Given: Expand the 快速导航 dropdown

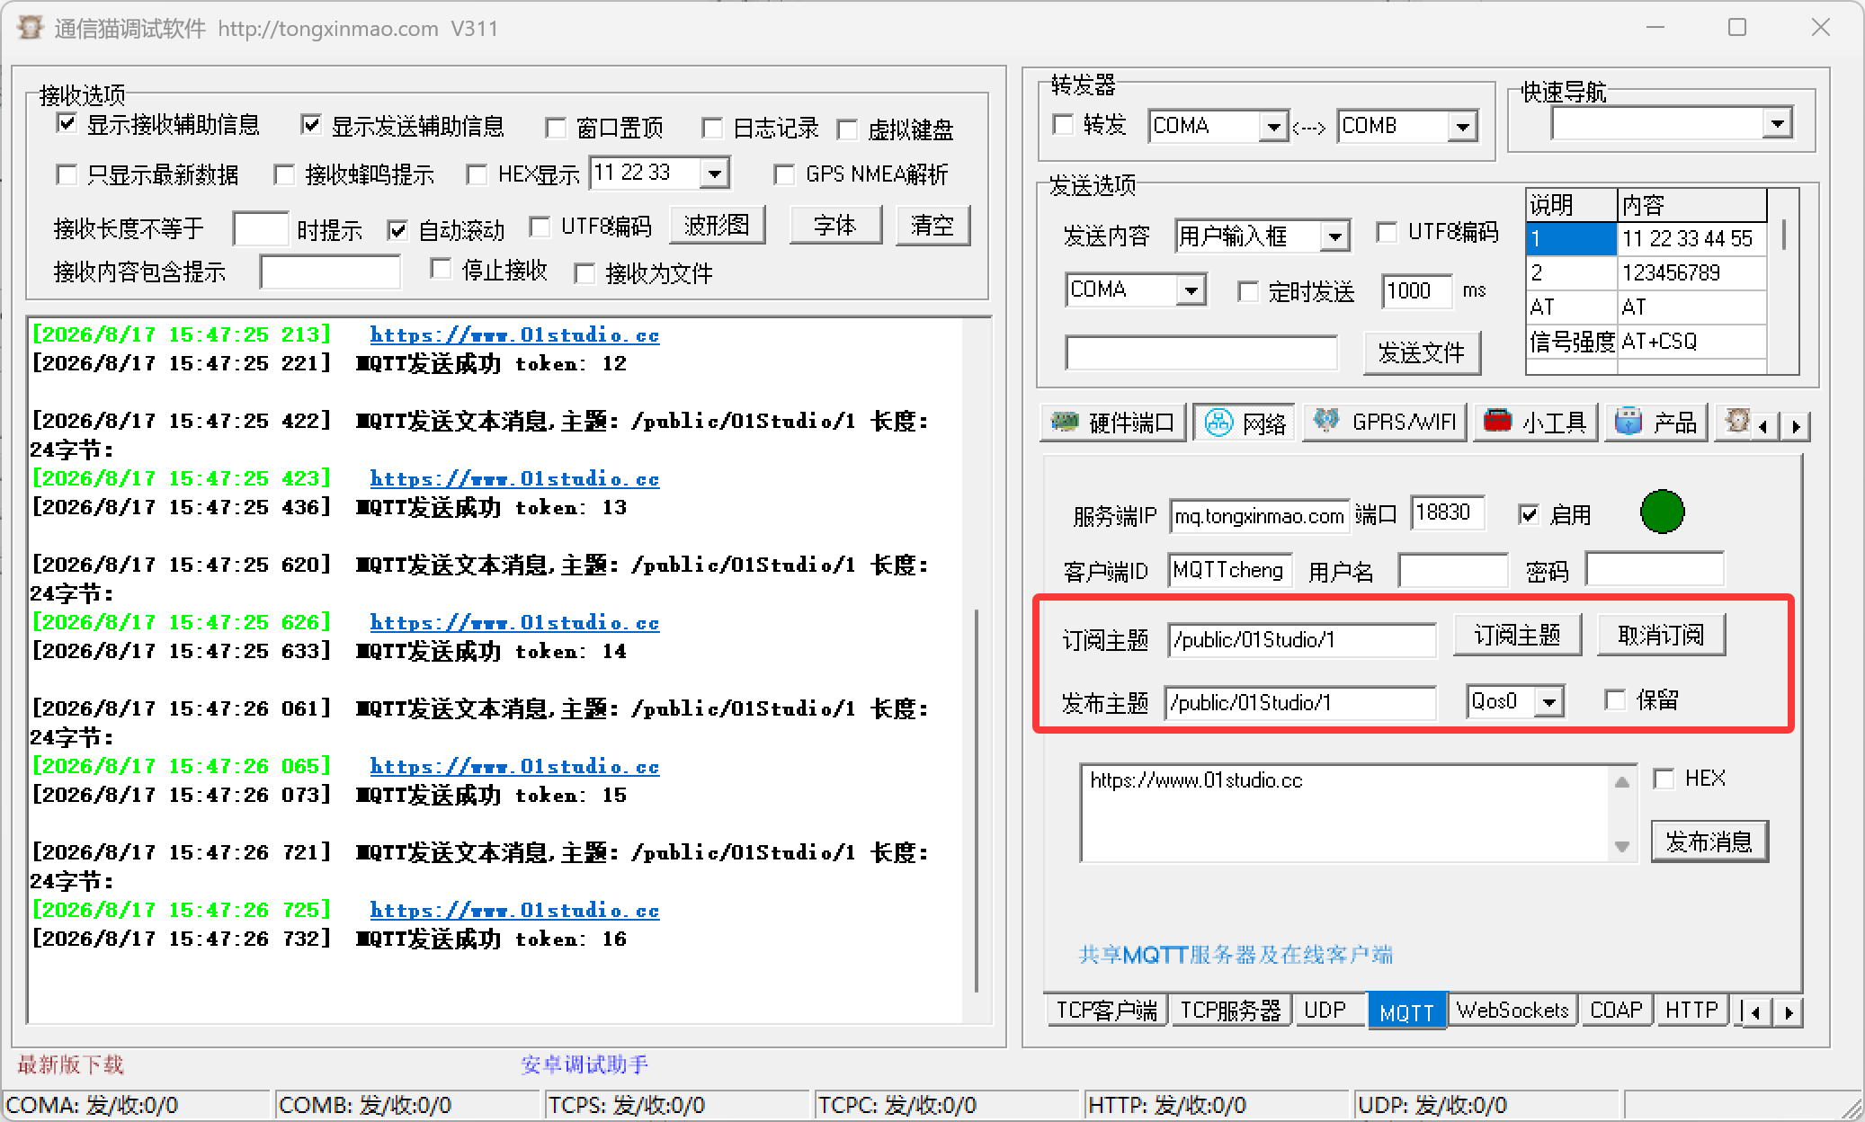Looking at the screenshot, I should [1777, 124].
